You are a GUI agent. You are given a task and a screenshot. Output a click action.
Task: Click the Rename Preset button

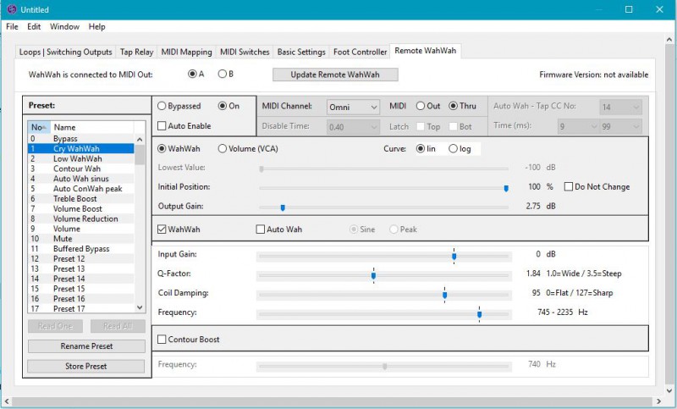86,346
